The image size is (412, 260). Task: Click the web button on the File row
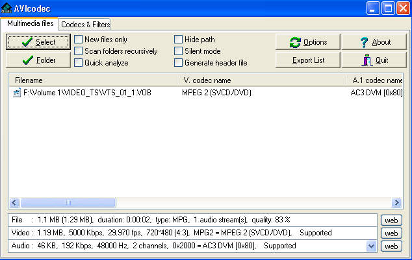pyautogui.click(x=391, y=220)
